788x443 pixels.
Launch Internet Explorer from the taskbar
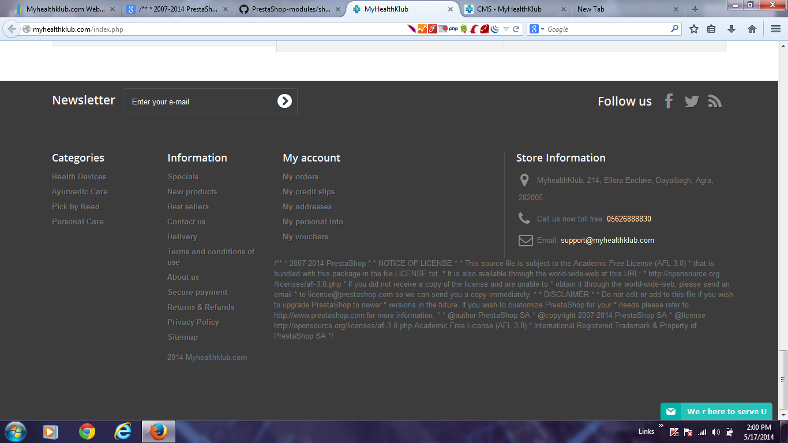pyautogui.click(x=122, y=431)
